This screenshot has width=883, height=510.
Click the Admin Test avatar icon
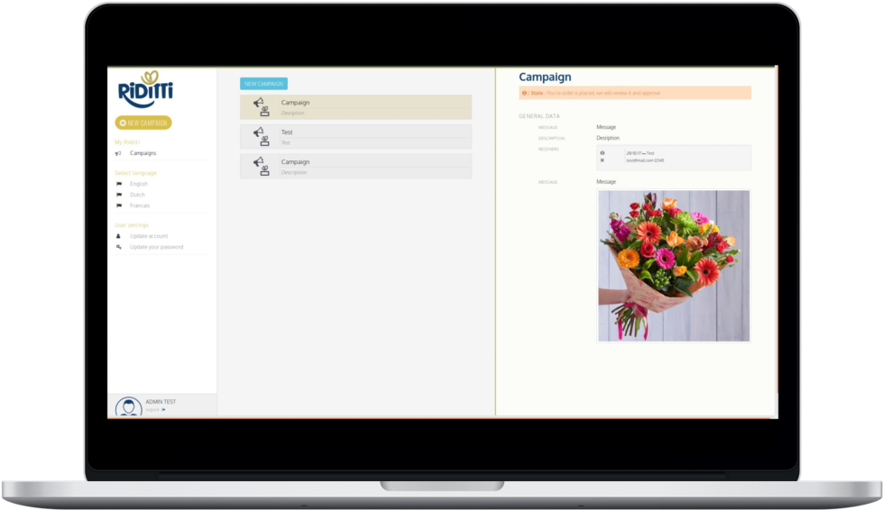(128, 407)
